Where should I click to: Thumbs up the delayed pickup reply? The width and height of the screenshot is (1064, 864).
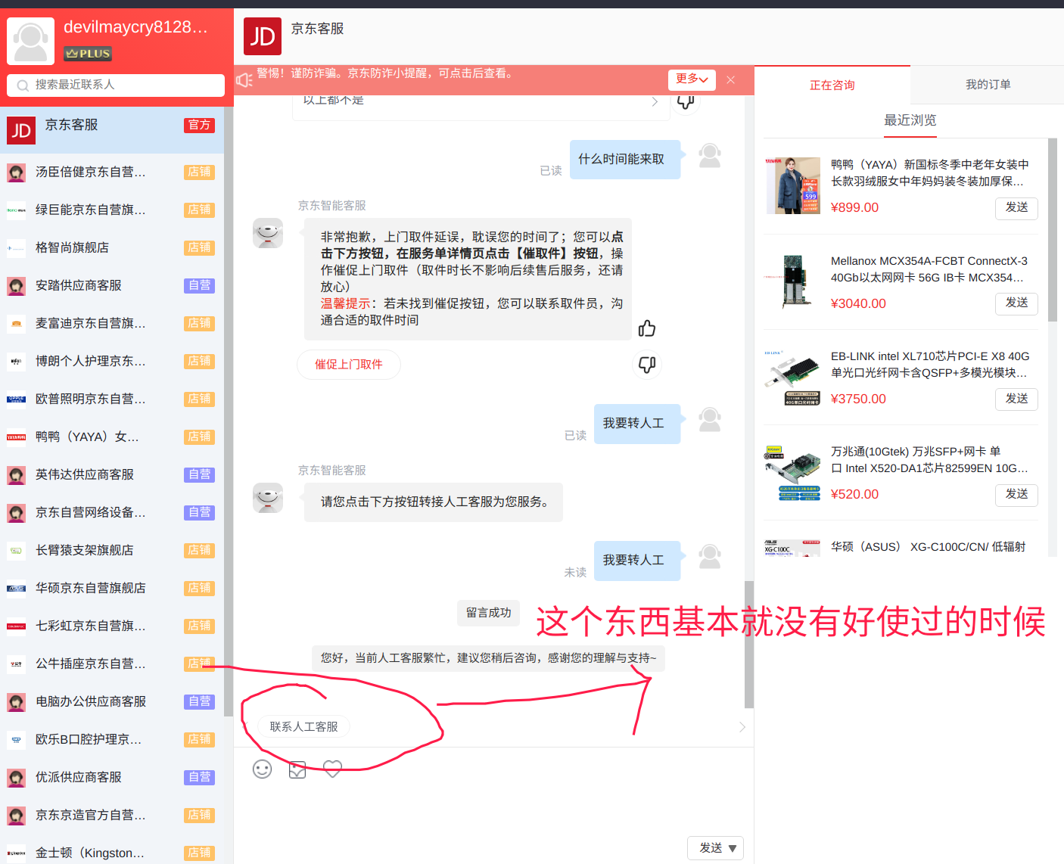pyautogui.click(x=646, y=328)
